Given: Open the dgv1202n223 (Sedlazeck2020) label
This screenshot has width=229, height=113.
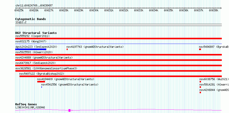Looking at the screenshot, I should click(x=36, y=47).
